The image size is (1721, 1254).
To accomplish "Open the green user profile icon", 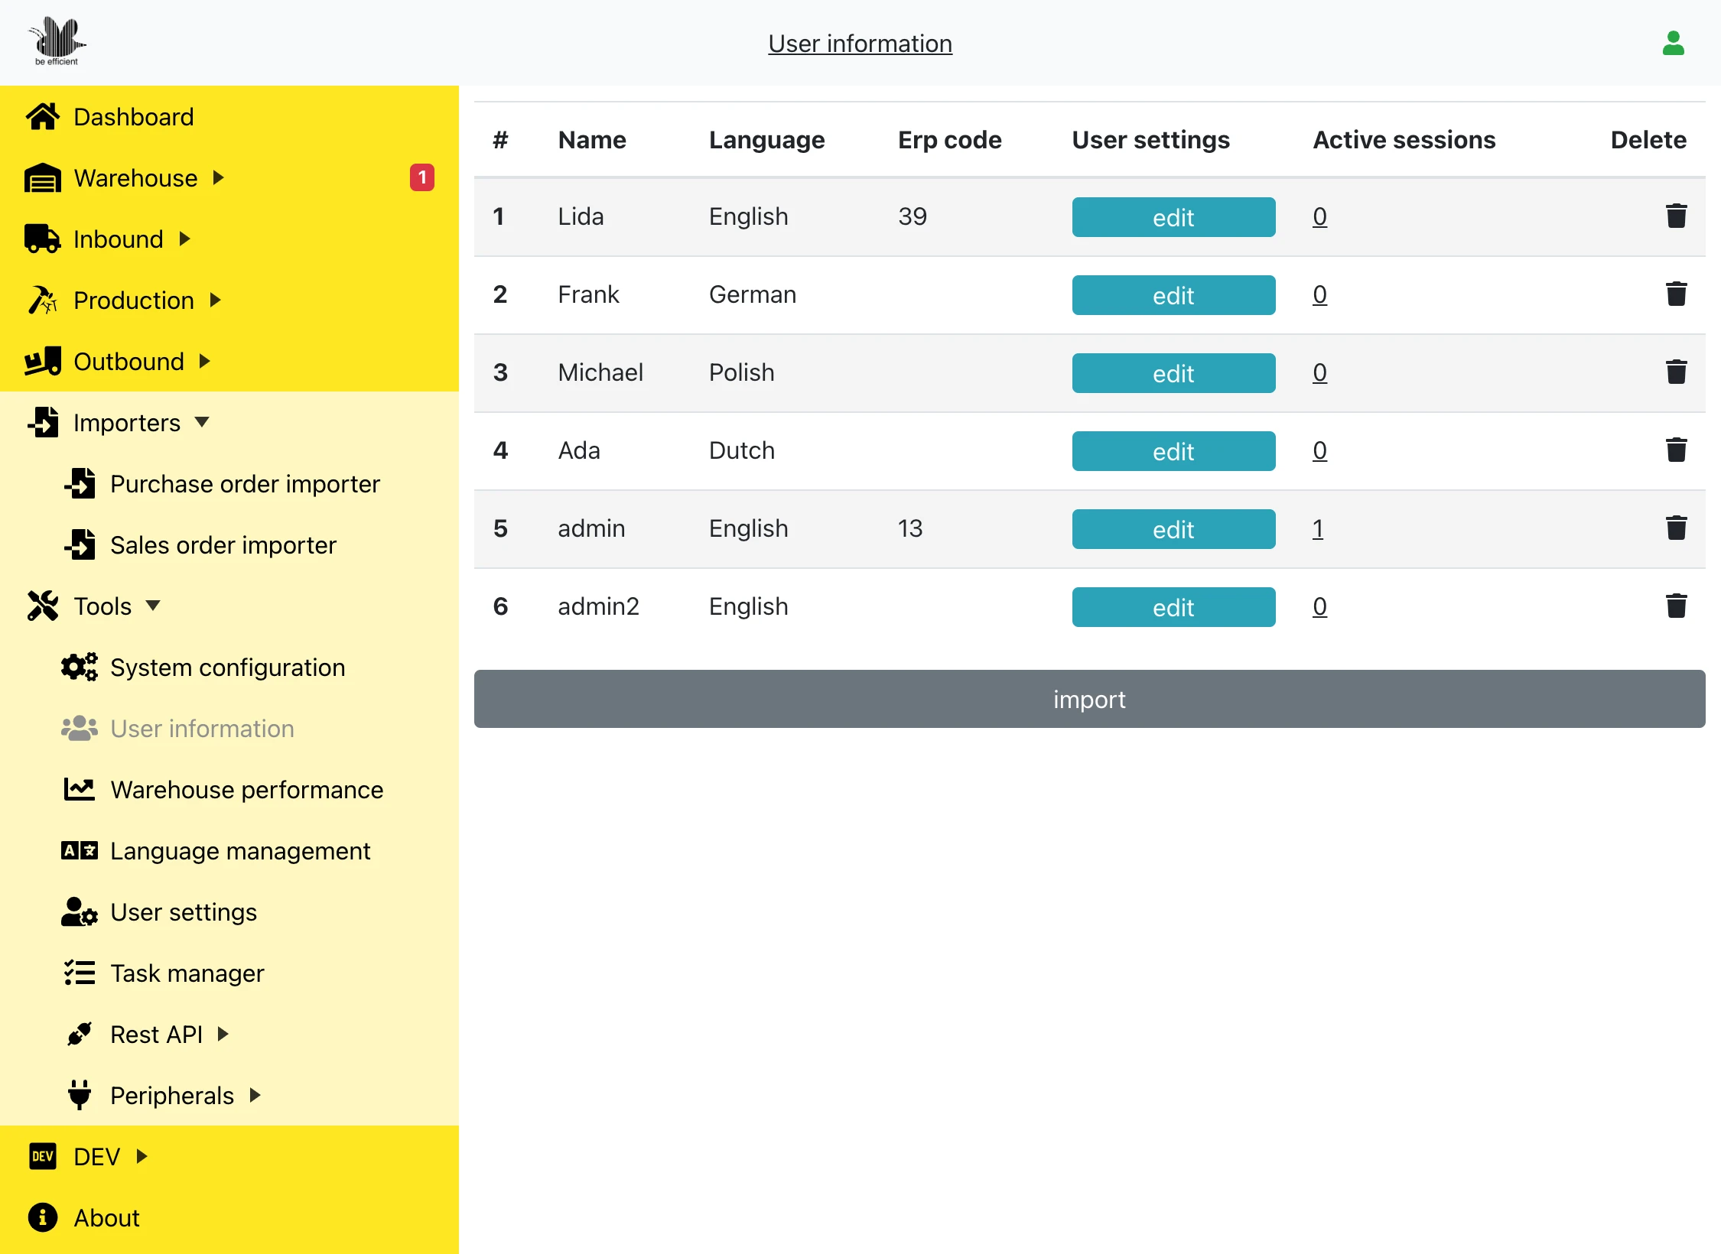I will click(x=1674, y=43).
